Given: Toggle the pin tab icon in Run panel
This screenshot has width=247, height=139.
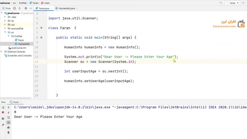Looking at the screenshot, I should pos(3,125).
